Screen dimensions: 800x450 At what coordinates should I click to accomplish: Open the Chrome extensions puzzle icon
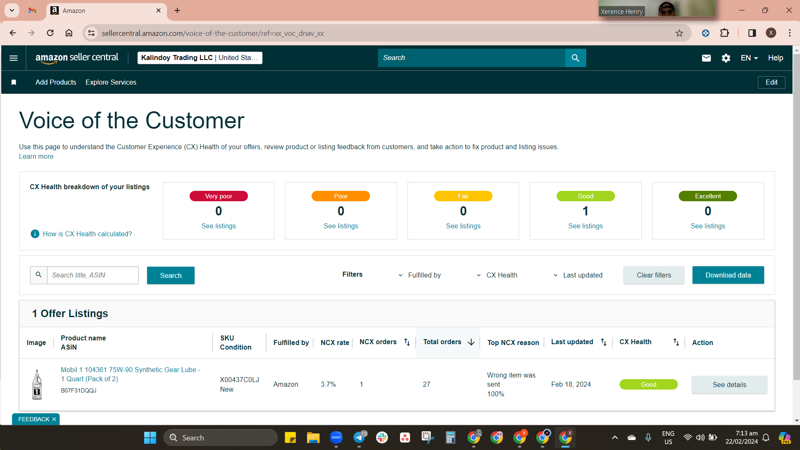pyautogui.click(x=725, y=33)
